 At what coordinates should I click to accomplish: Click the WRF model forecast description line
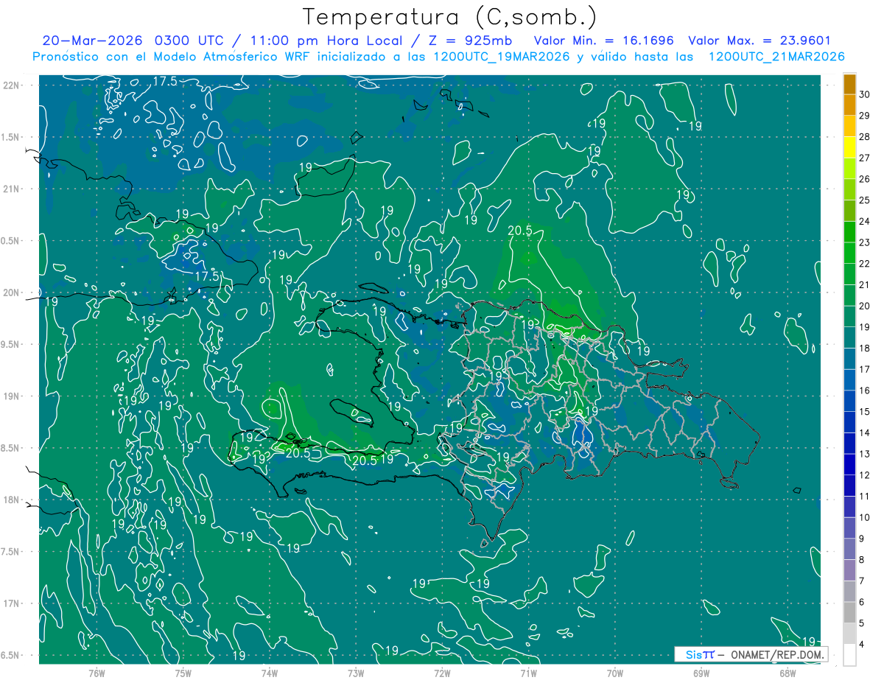click(x=438, y=56)
